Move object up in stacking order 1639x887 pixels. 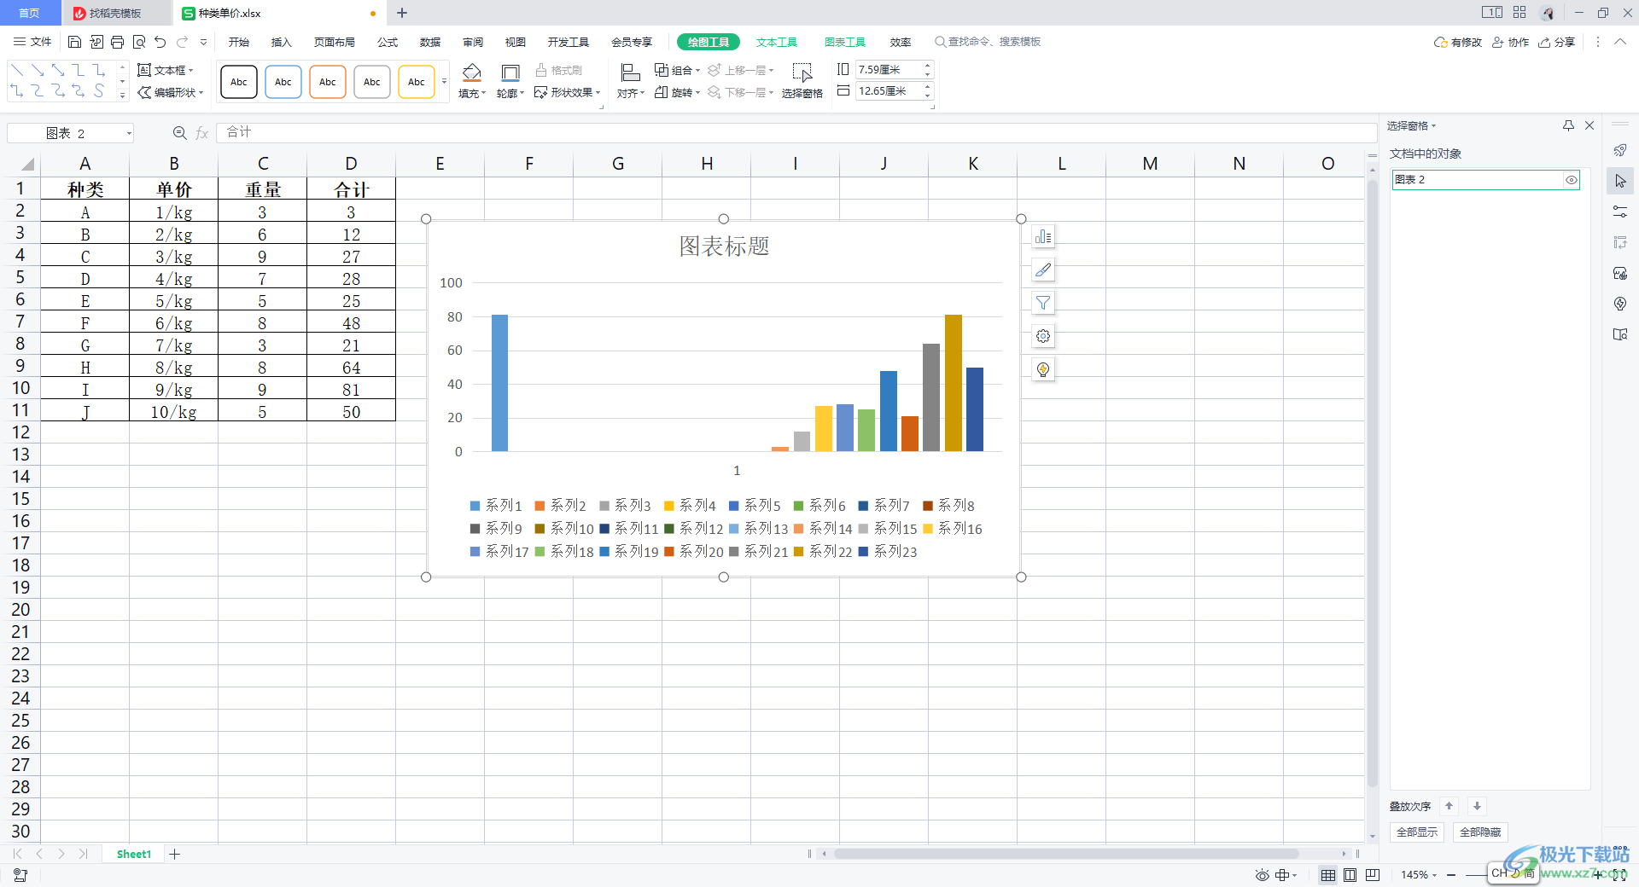click(x=1449, y=806)
